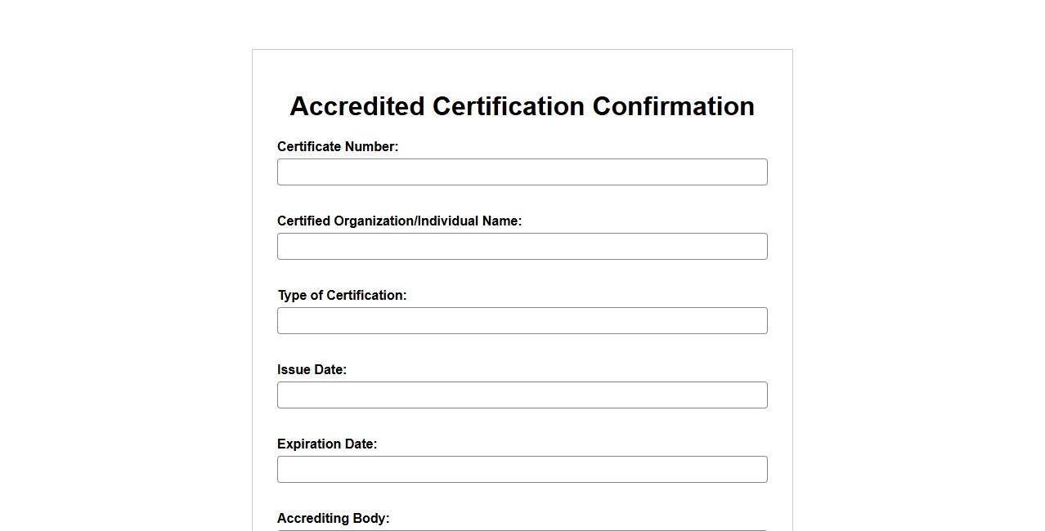The height and width of the screenshot is (531, 1045).
Task: Click the "Issue Date:" label text
Action: pos(312,370)
